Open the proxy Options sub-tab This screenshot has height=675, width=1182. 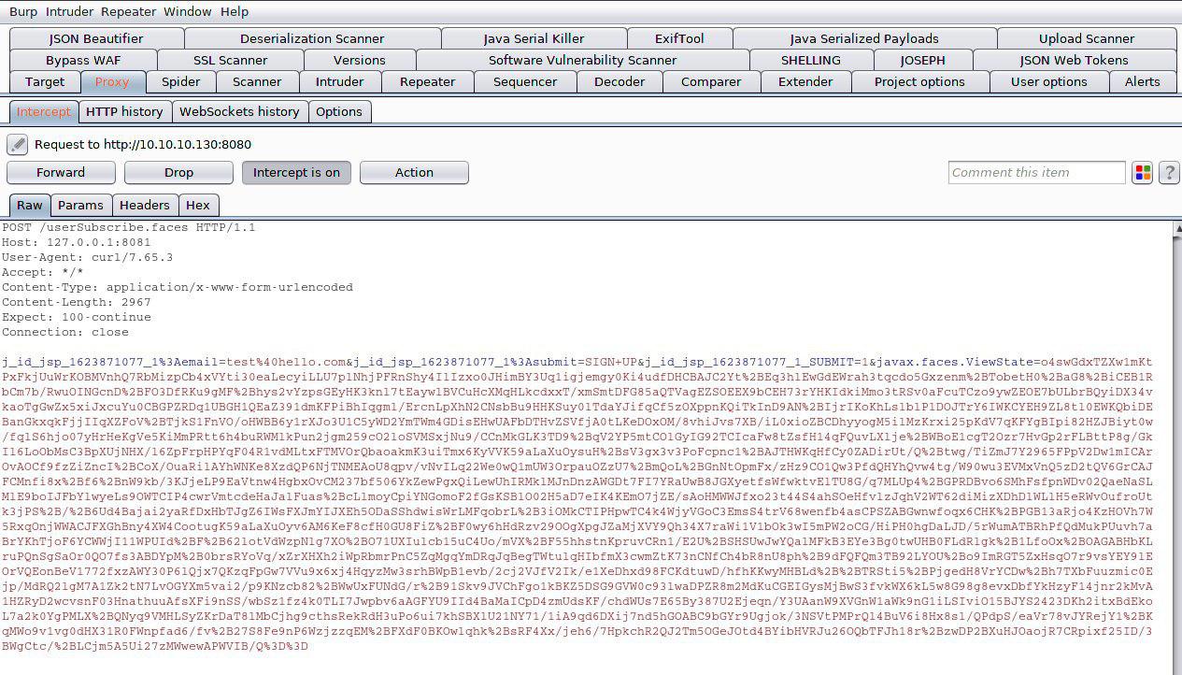pyautogui.click(x=339, y=111)
